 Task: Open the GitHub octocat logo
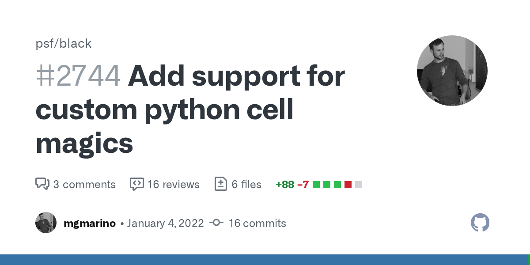pyautogui.click(x=480, y=223)
